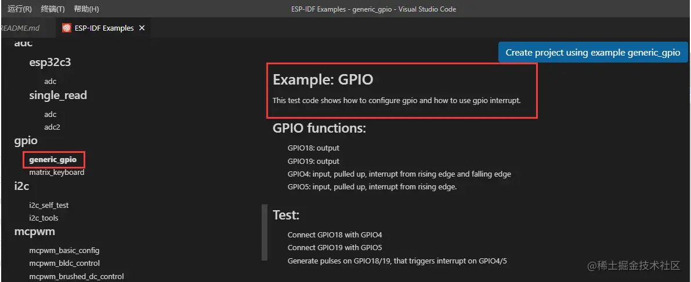Open the mcpwm_brushed_dc_control example
691x282 pixels.
click(x=76, y=277)
